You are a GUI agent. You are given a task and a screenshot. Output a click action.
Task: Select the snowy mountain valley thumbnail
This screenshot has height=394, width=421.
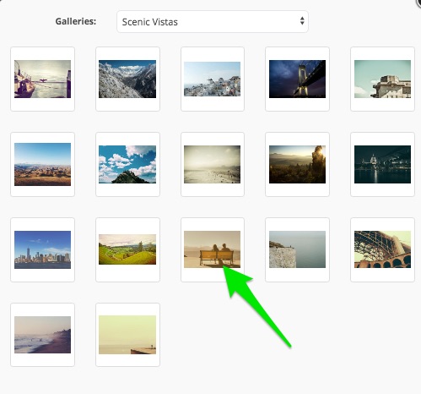click(127, 79)
